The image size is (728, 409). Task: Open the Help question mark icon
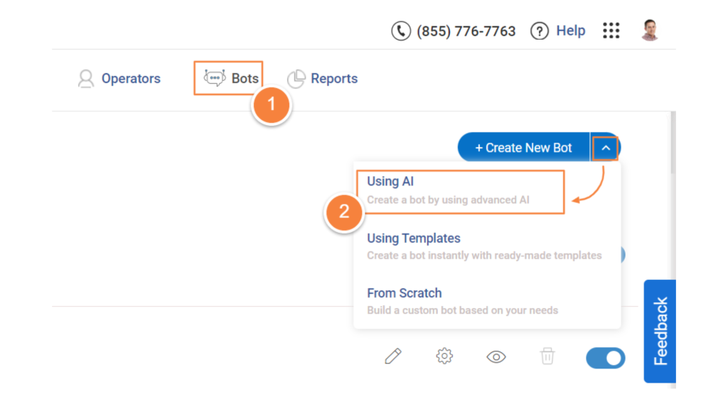(540, 31)
